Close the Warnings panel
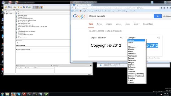This screenshot has width=171, height=96. click(92, 66)
